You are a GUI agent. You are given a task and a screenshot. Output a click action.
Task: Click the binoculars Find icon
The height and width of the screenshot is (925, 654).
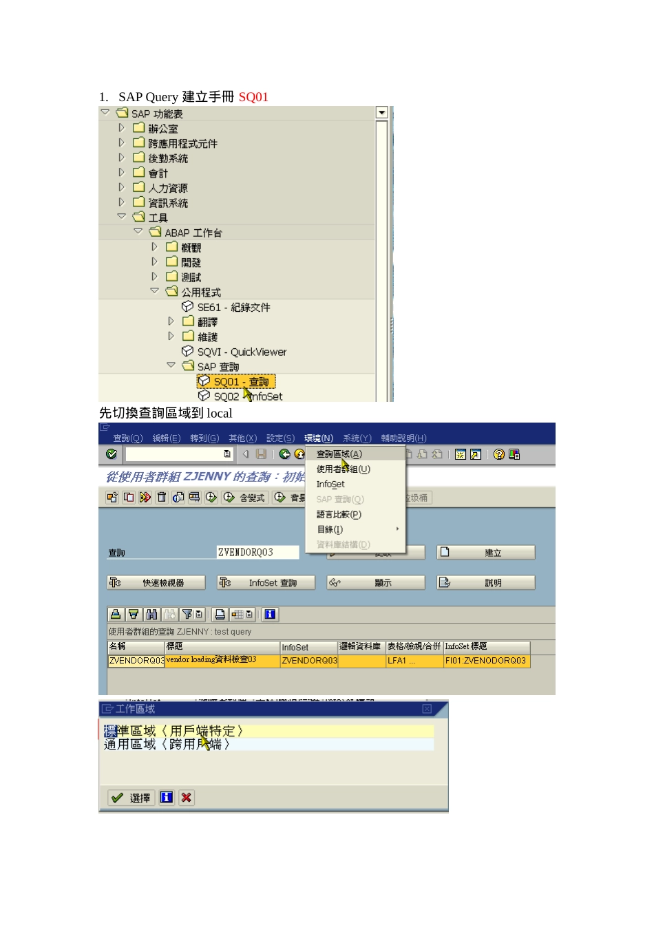coord(151,615)
